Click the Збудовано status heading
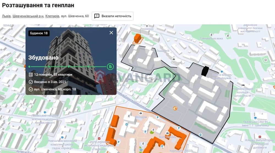 point(43,58)
